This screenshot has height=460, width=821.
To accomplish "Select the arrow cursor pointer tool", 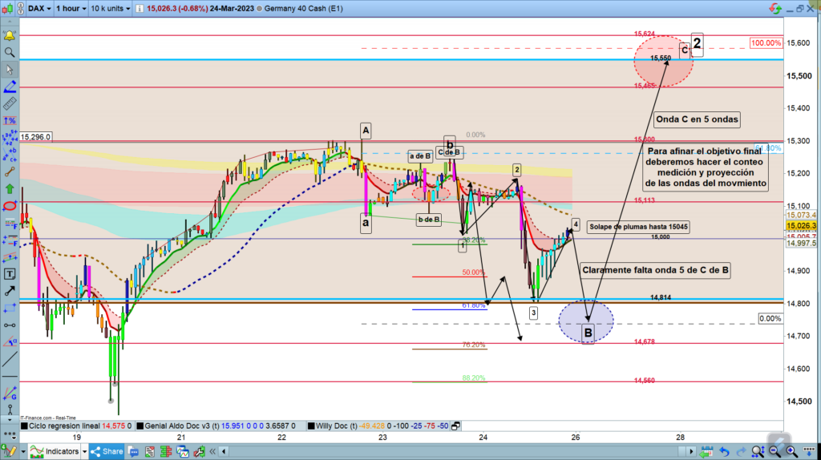I will tap(10, 70).
